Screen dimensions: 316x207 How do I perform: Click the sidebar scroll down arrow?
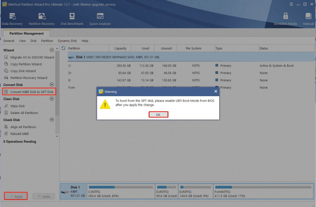coord(57,136)
